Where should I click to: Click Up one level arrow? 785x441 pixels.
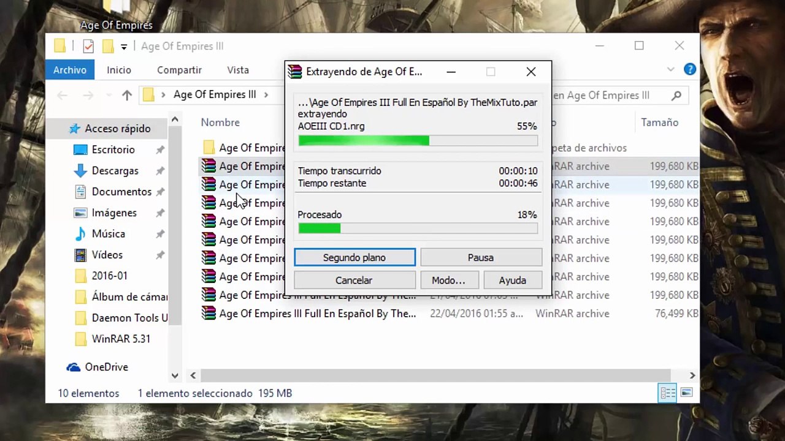[127, 95]
